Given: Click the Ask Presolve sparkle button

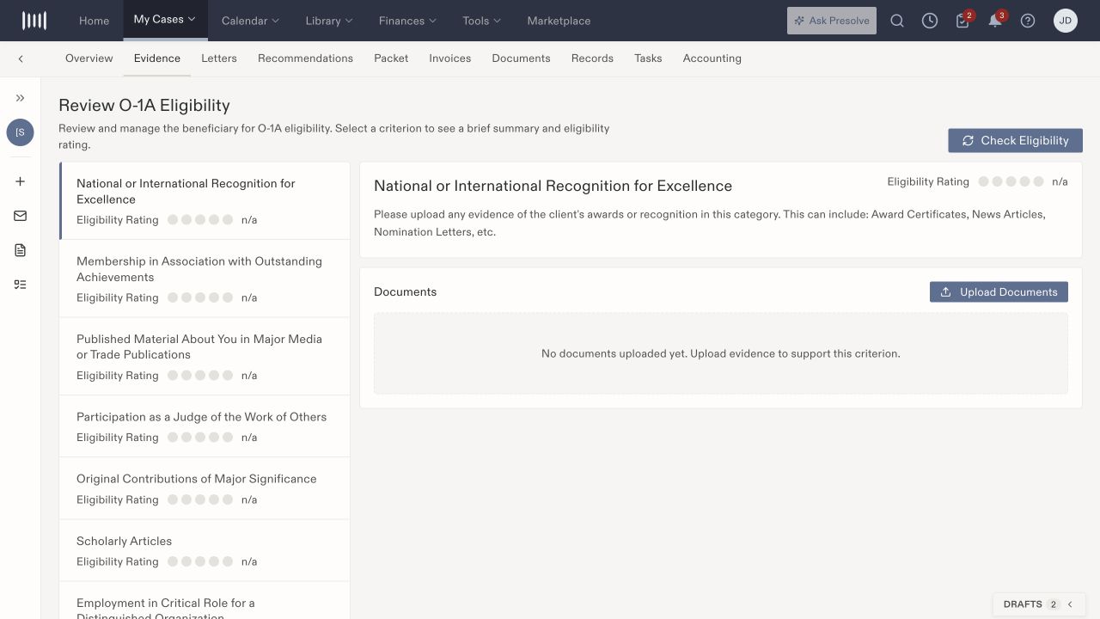Looking at the screenshot, I should click(x=832, y=21).
